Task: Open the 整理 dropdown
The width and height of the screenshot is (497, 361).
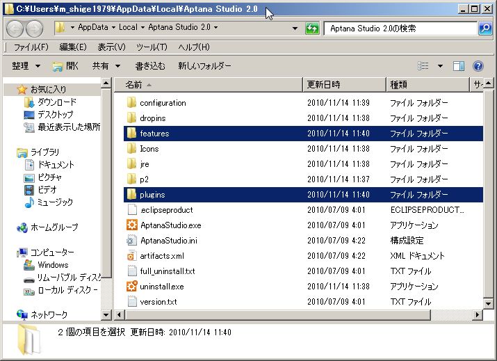Action: coord(26,66)
